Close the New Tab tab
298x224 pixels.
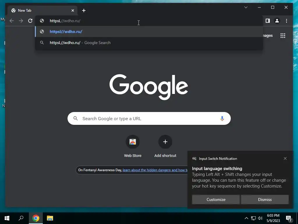72,10
